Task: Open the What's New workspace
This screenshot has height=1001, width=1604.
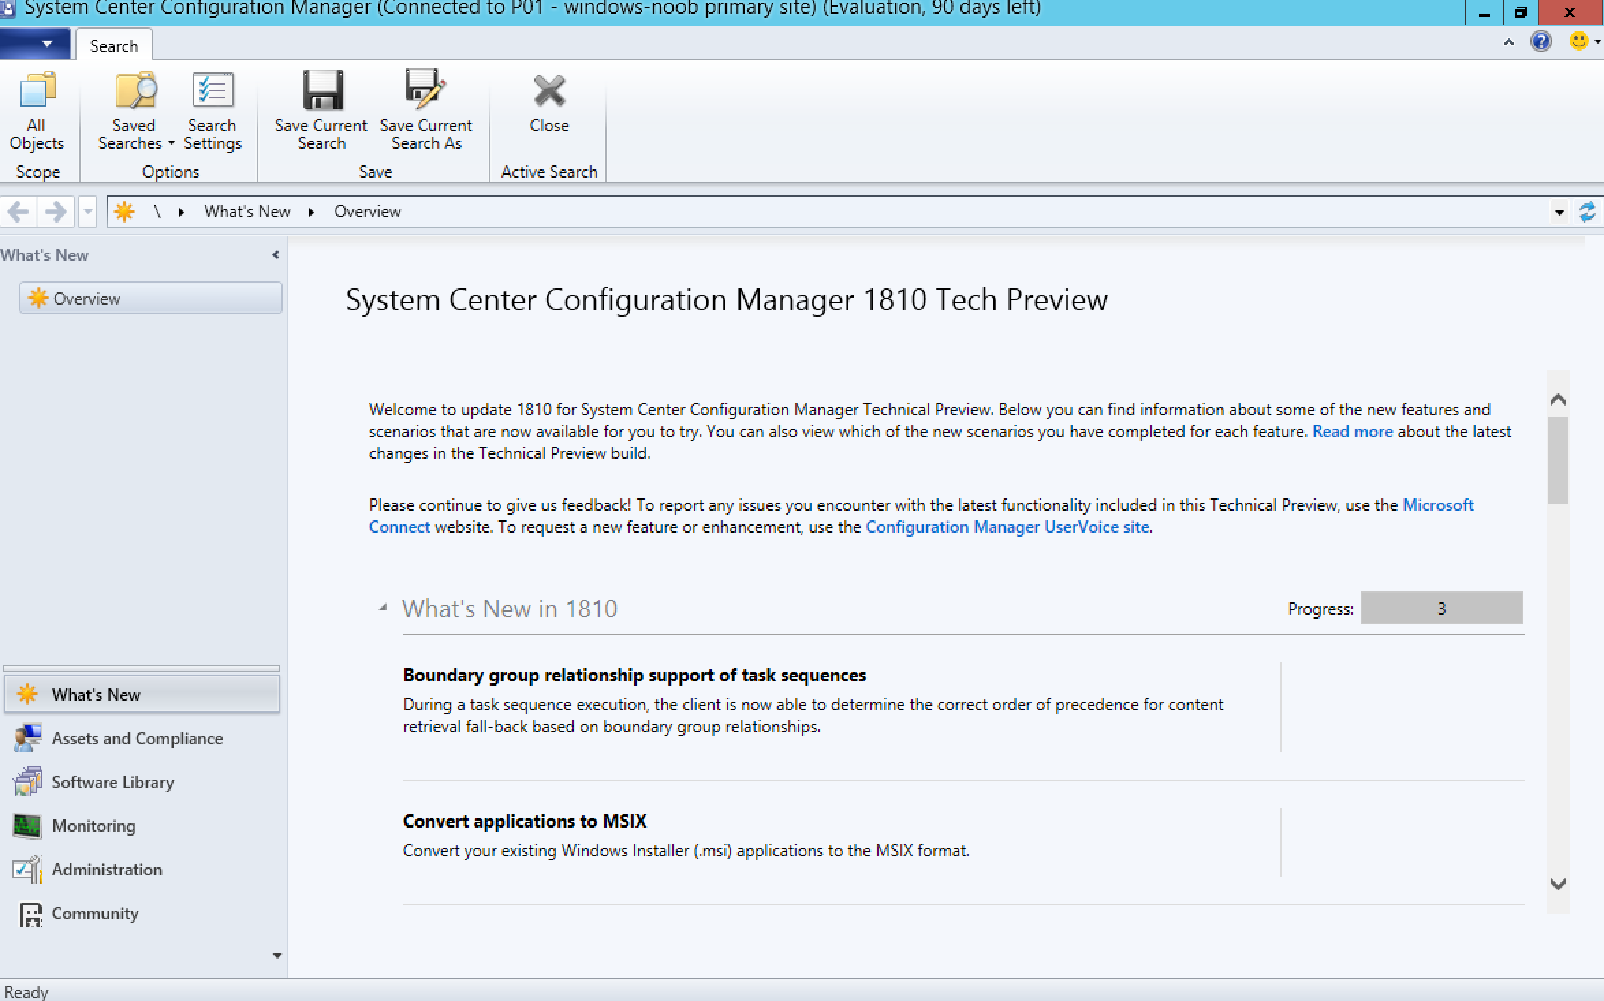Action: pyautogui.click(x=142, y=694)
